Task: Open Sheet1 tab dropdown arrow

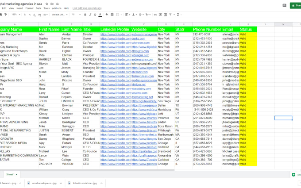Action: coord(17,175)
